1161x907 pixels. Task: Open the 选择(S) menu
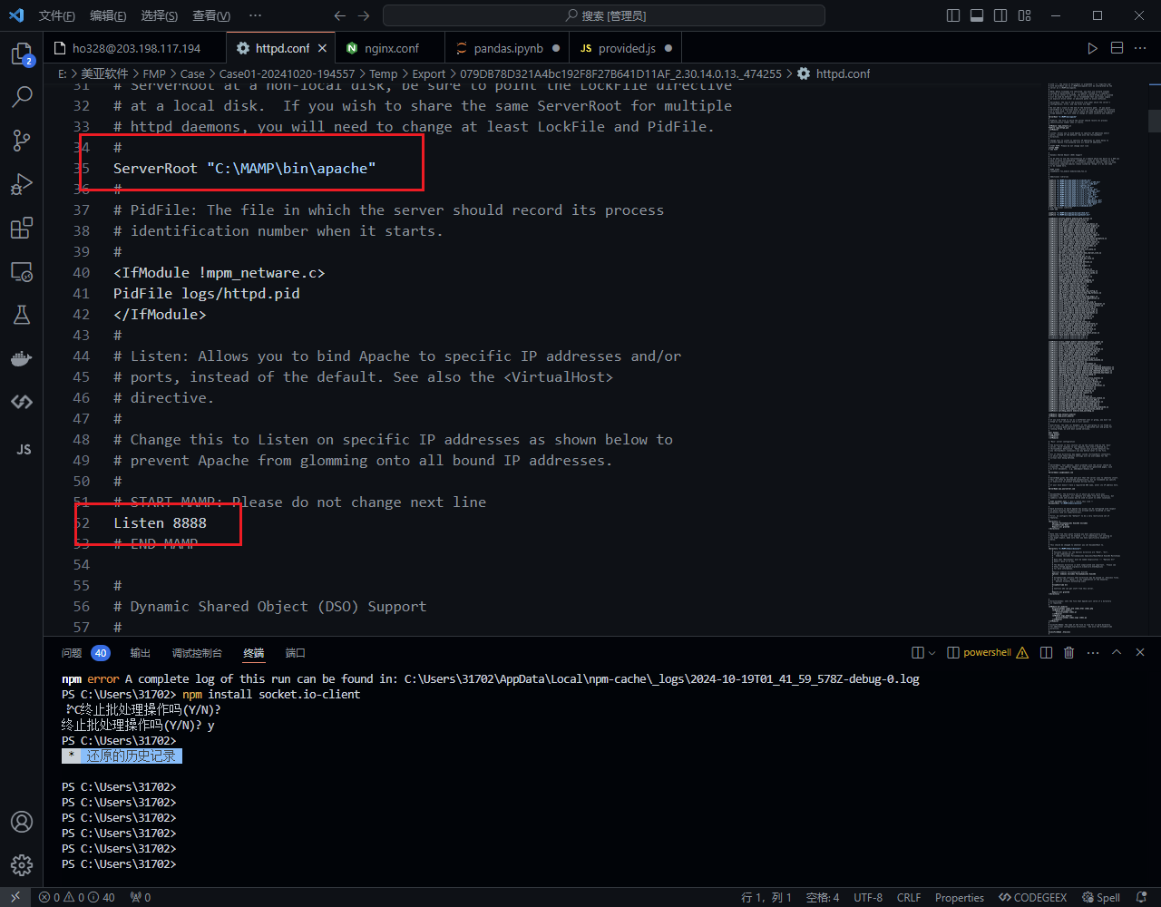coord(160,15)
